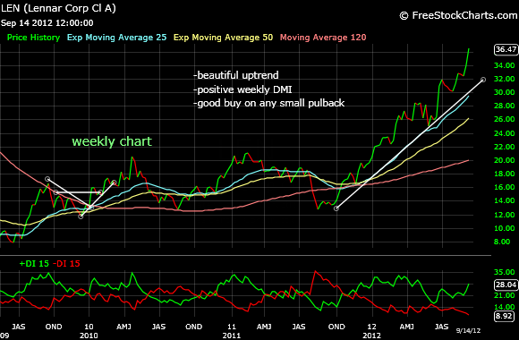Click the +DI 15 indicator label
The height and width of the screenshot is (340, 519).
tap(34, 264)
